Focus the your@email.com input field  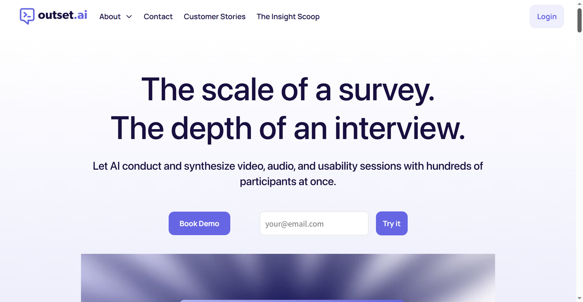tap(314, 224)
